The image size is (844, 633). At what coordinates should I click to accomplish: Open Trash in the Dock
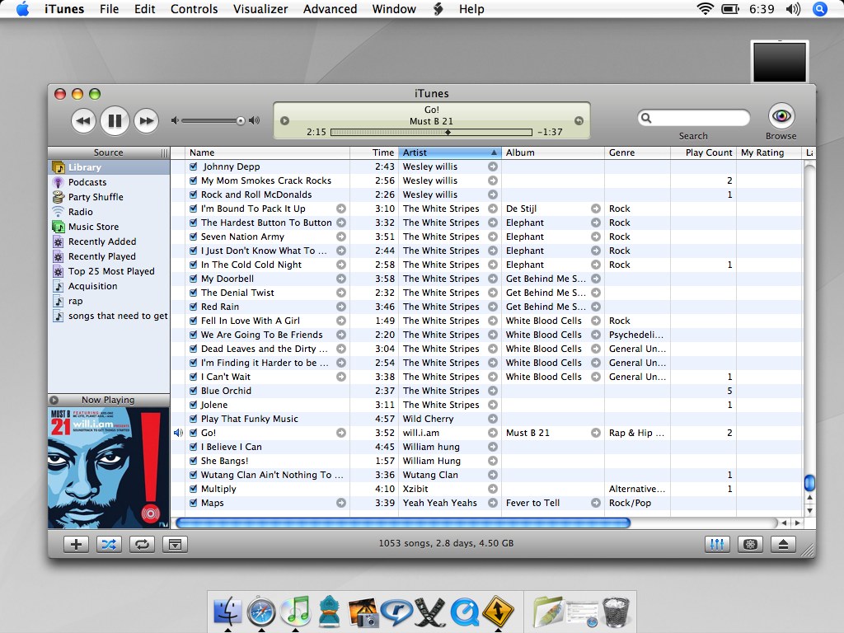click(617, 612)
